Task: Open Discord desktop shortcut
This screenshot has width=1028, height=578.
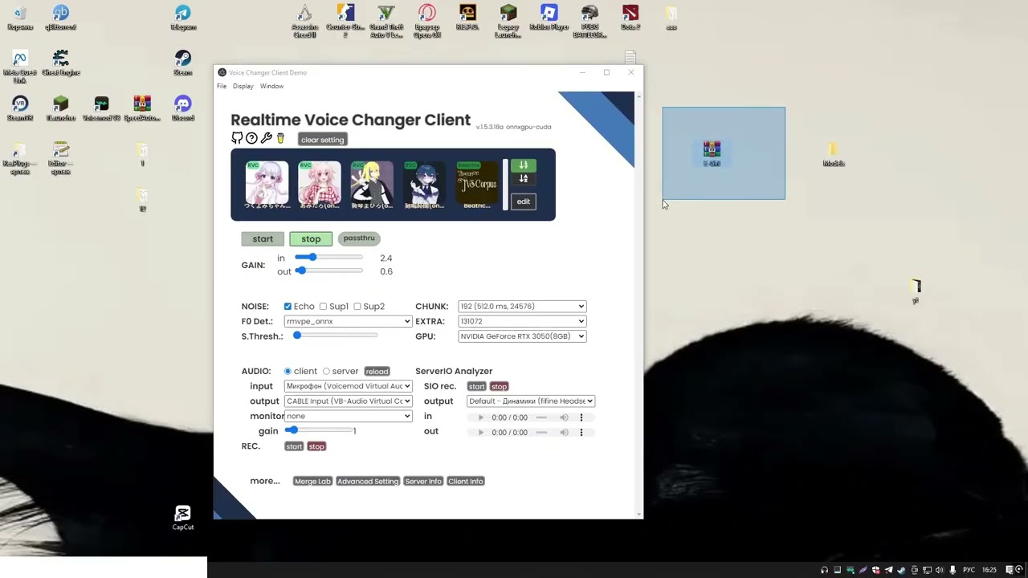Action: tap(183, 109)
